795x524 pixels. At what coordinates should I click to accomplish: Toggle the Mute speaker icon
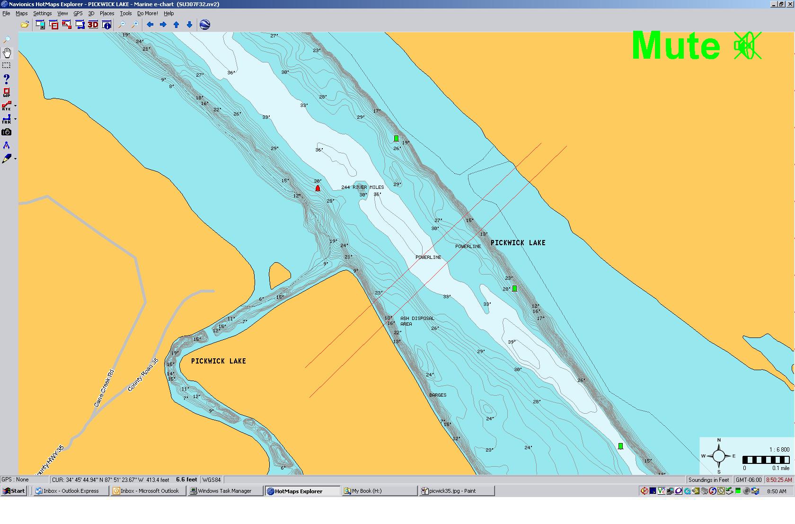pyautogui.click(x=747, y=46)
